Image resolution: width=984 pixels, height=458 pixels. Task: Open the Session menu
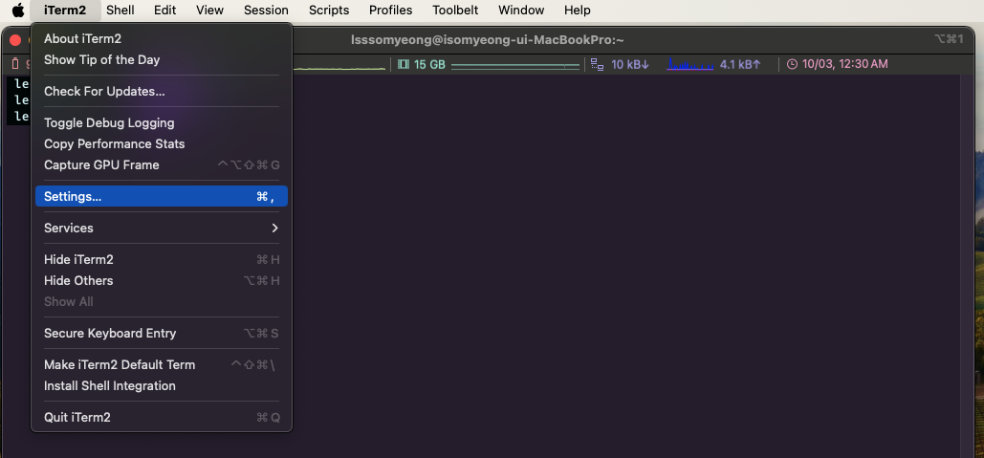(266, 10)
